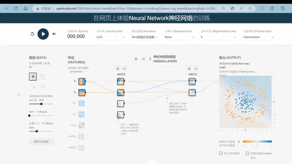Check the Discretize output checkbox
292x164 pixels.
[x=247, y=153]
